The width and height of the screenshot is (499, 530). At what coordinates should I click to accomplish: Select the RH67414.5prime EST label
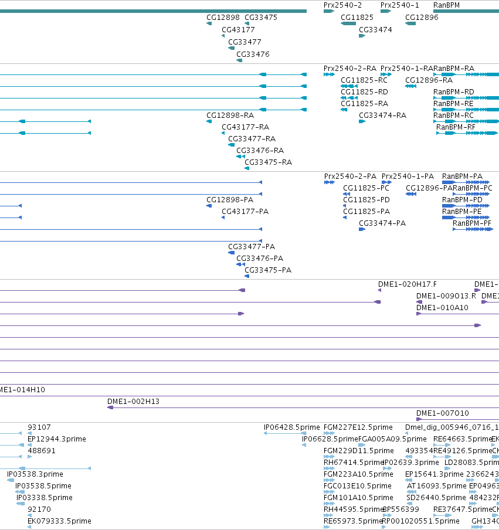354,463
